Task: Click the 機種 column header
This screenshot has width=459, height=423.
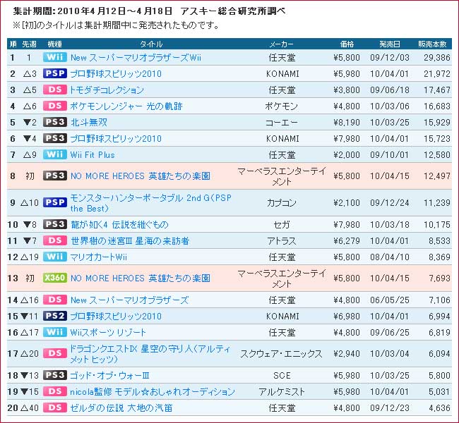Action: [55, 44]
